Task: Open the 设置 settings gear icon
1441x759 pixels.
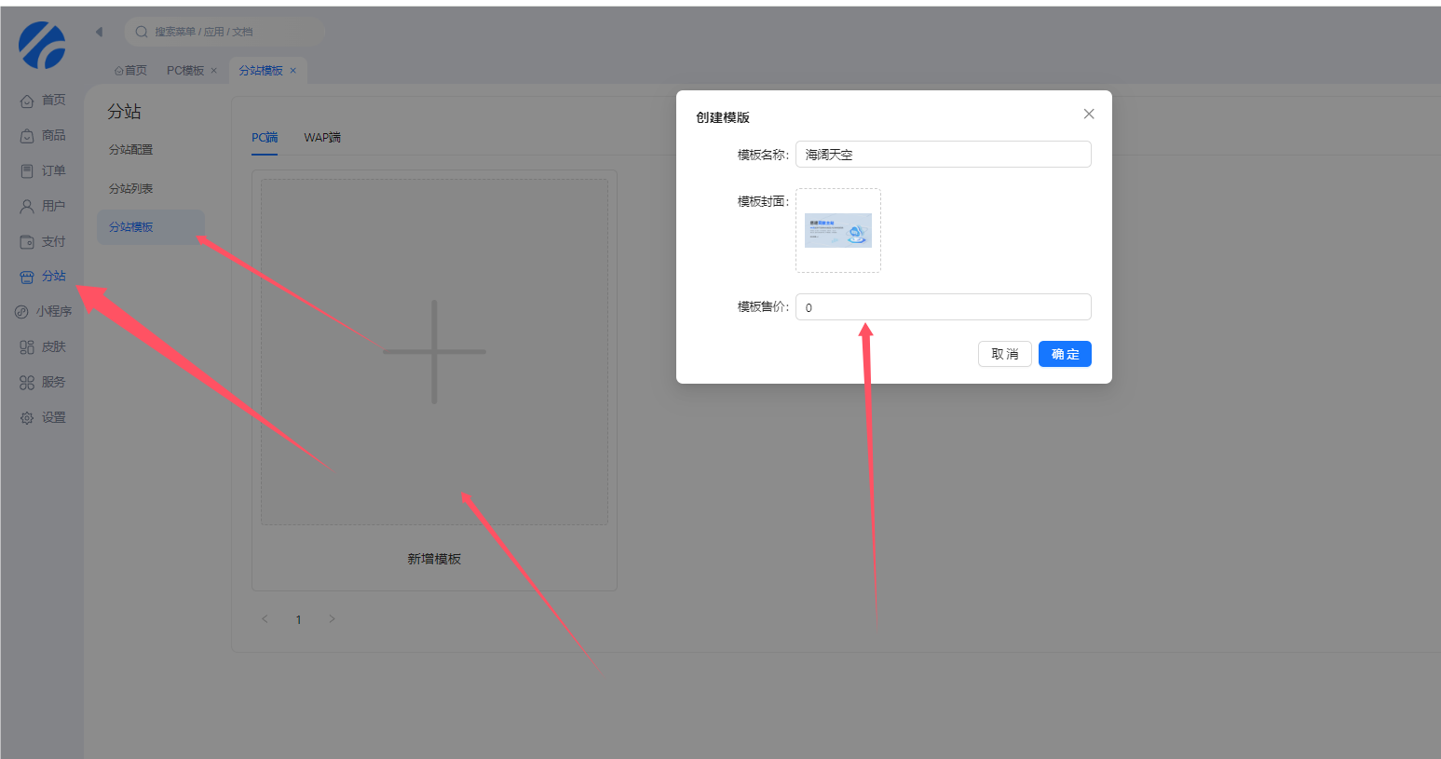Action: click(27, 418)
